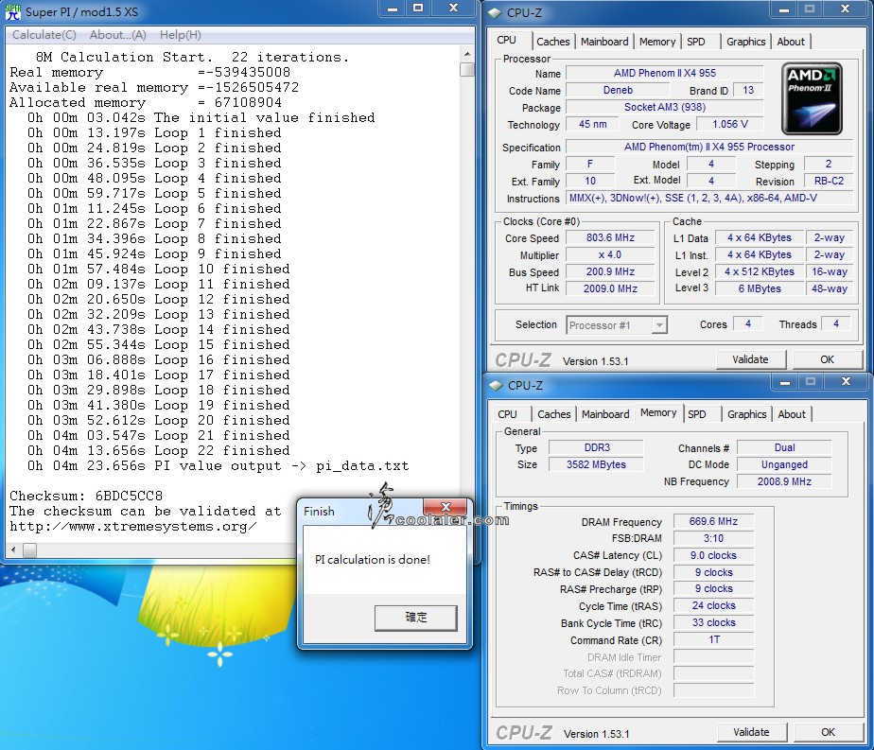Click the NB Frequency value '2008.9 MHz'
This screenshot has height=750, width=874.
[784, 481]
